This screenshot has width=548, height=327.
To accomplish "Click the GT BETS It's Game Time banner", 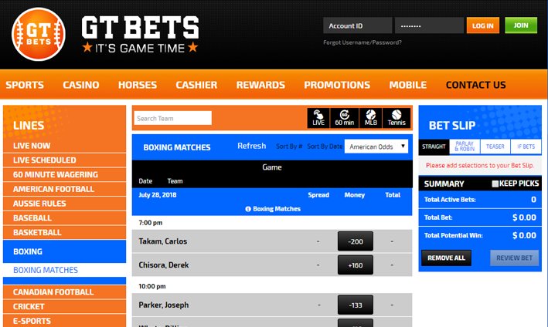I will pos(140,34).
